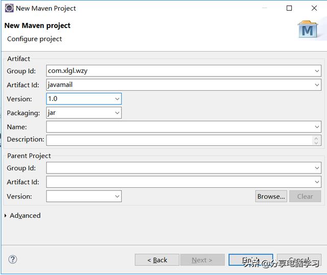Click into the Name input field
Image resolution: width=327 pixels, height=275 pixels.
180,127
